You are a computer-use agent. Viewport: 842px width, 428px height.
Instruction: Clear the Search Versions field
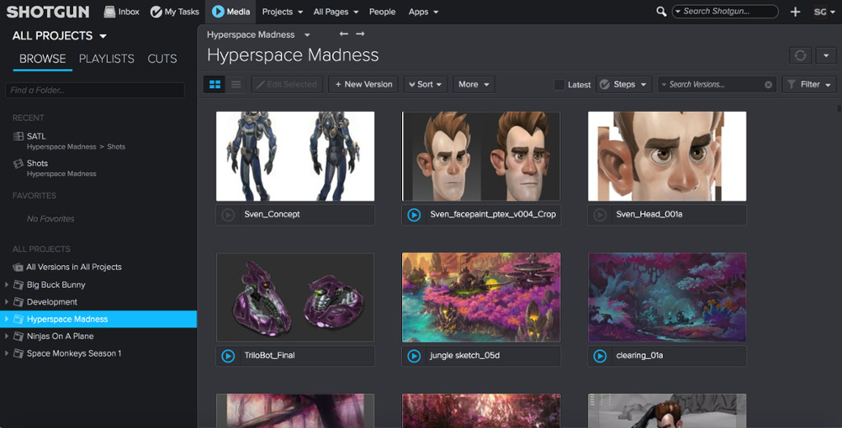tap(769, 85)
